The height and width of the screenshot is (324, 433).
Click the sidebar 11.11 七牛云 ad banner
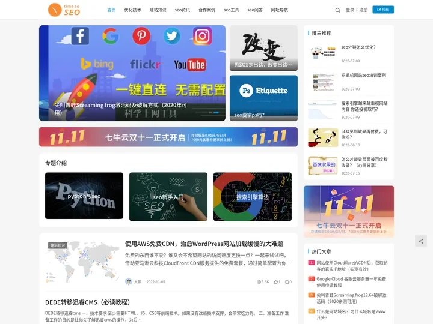pyautogui.click(x=349, y=212)
